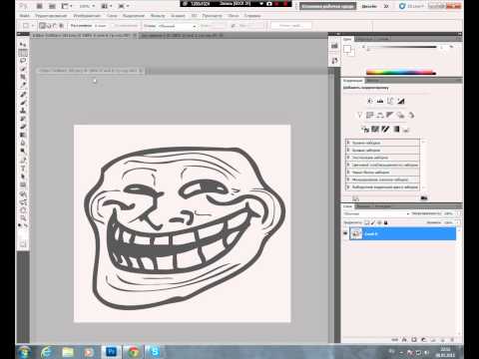Choose add-to-selection mode
Image resolution: width=479 pixels, height=359 pixels.
[x=49, y=26]
